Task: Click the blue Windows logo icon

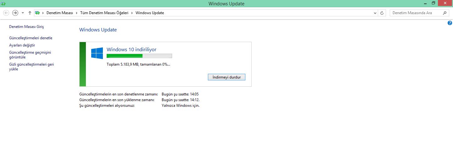Action: click(x=97, y=53)
